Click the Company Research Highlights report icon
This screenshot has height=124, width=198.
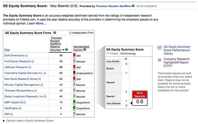click(x=160, y=60)
